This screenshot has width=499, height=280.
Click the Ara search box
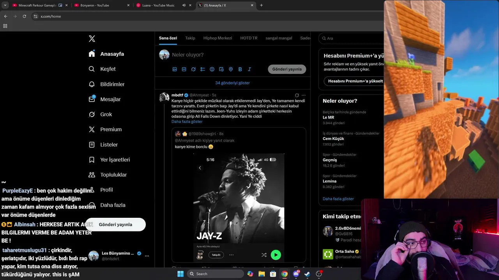pyautogui.click(x=351, y=38)
